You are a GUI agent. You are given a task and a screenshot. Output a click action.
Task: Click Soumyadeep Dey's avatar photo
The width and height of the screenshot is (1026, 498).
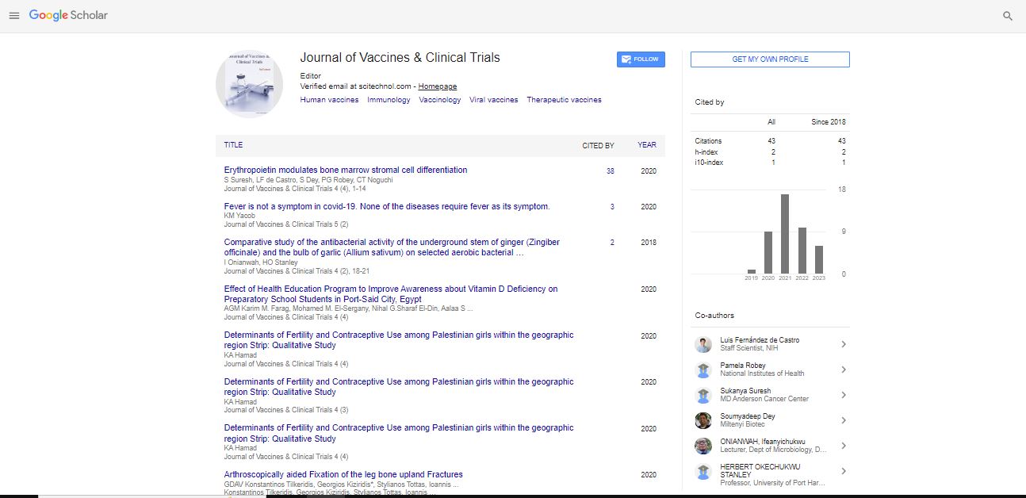[703, 420]
